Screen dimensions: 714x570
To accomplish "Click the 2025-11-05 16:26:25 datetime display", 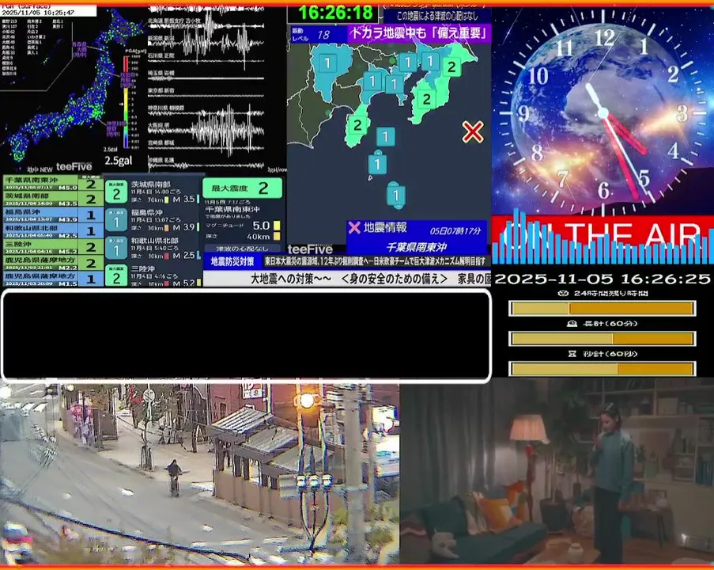I will pos(603,279).
